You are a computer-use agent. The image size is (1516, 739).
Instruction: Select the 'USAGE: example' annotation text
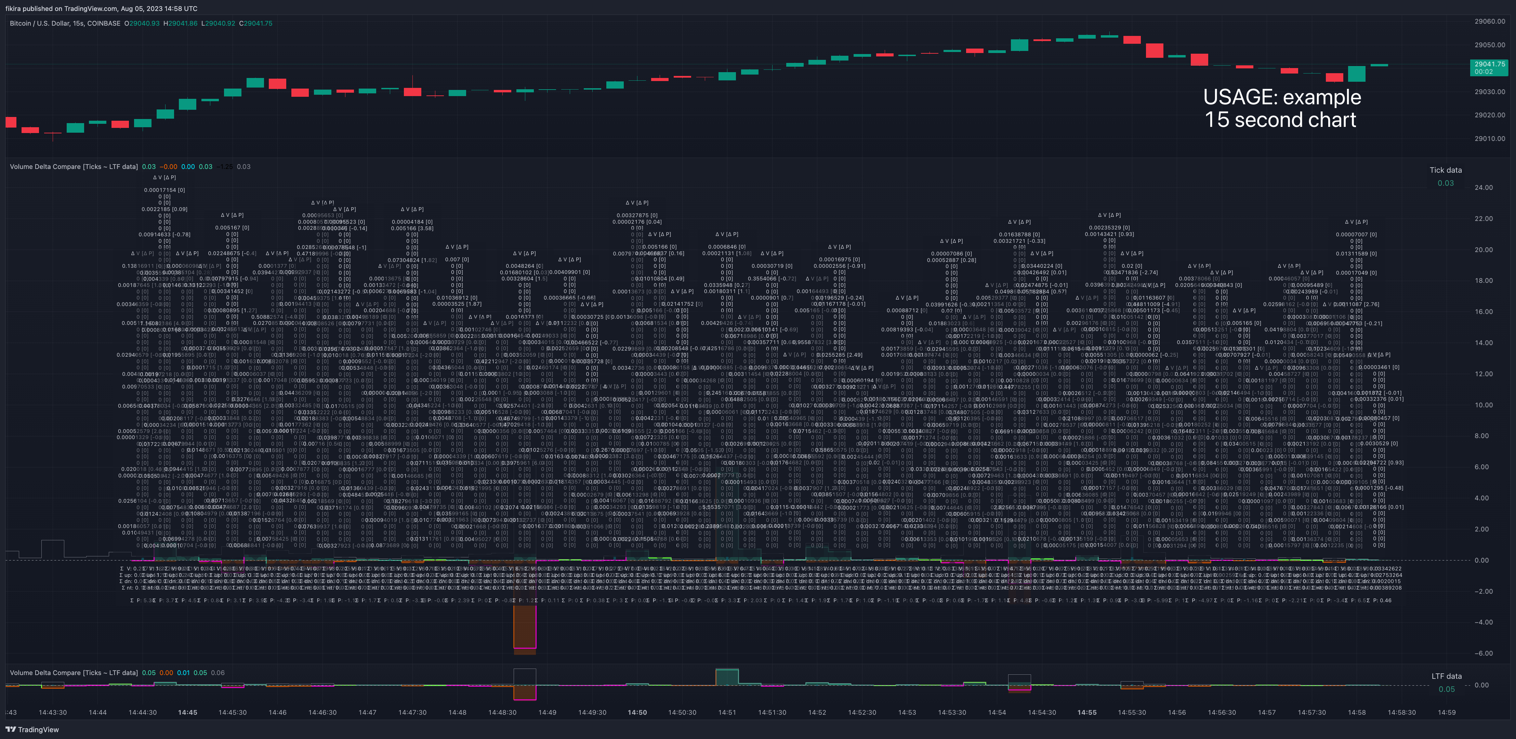pyautogui.click(x=1282, y=97)
